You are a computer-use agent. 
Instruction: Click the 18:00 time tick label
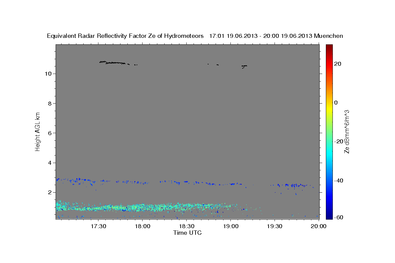[143, 227]
